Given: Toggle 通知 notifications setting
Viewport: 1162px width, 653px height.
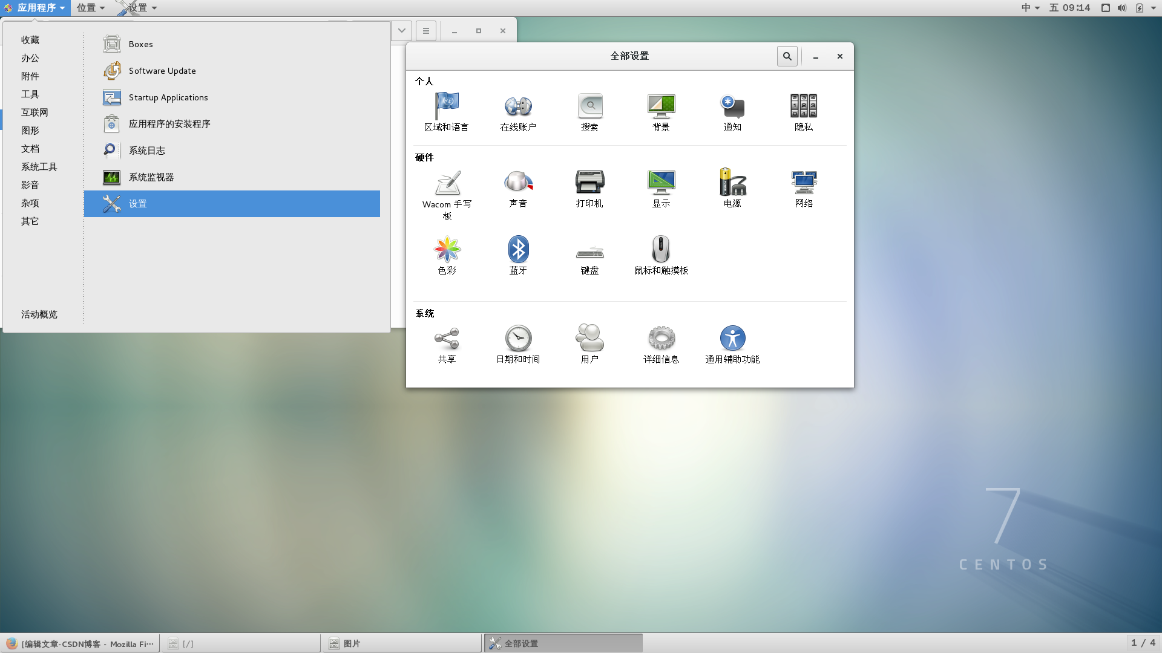Looking at the screenshot, I should point(732,110).
